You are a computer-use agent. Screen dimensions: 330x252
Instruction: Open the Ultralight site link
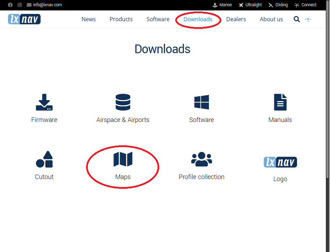[250, 5]
